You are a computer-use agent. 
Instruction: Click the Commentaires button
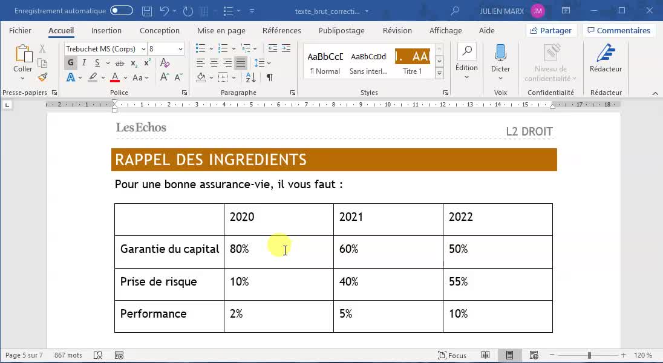tap(619, 30)
